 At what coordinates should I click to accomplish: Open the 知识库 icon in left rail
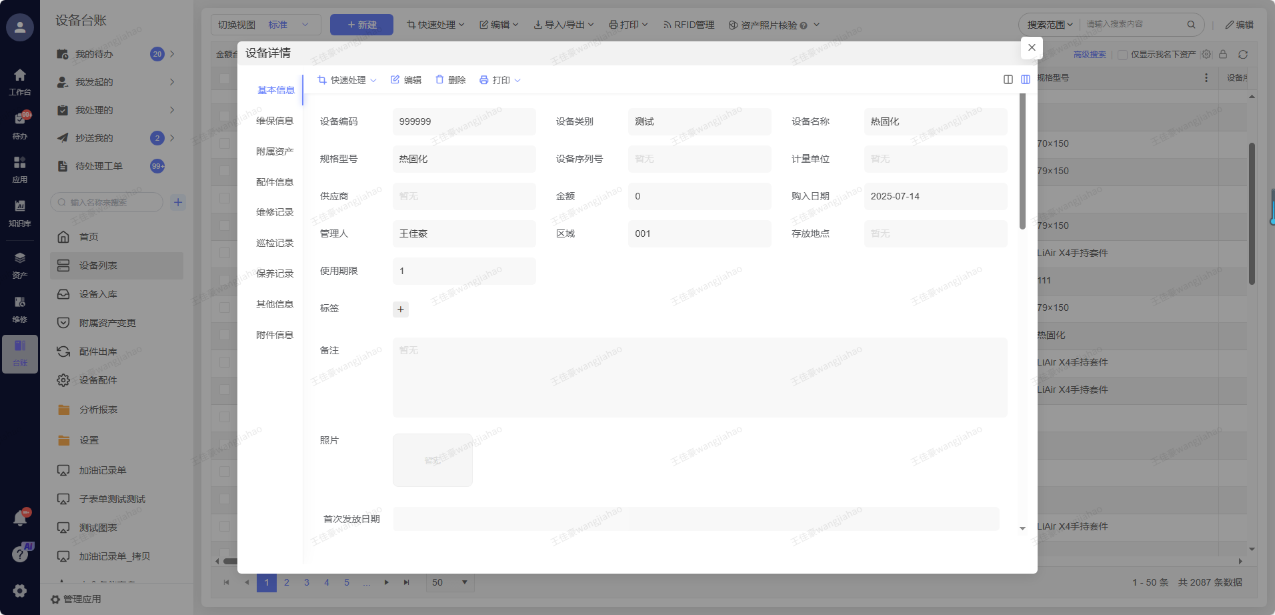click(20, 211)
